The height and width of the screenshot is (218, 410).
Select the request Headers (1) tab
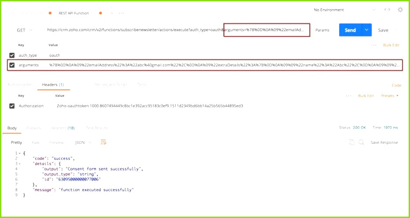tap(53, 84)
